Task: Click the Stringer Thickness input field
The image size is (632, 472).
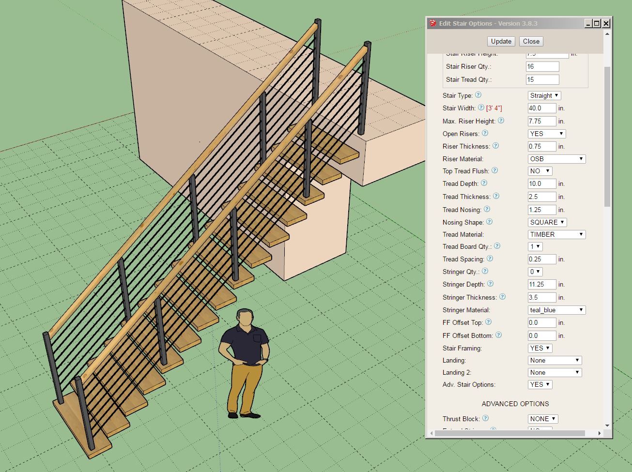Action: click(542, 297)
